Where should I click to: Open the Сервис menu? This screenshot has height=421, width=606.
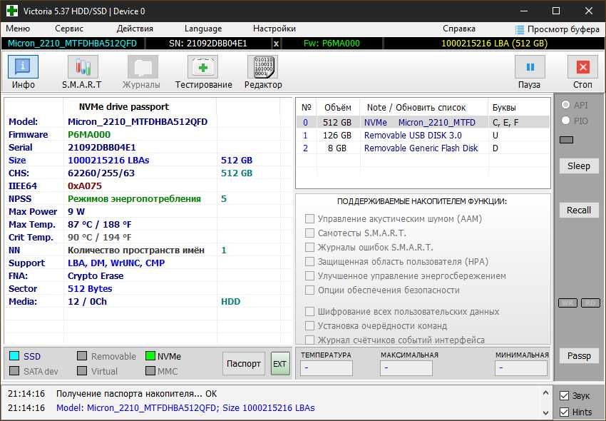[x=69, y=29]
